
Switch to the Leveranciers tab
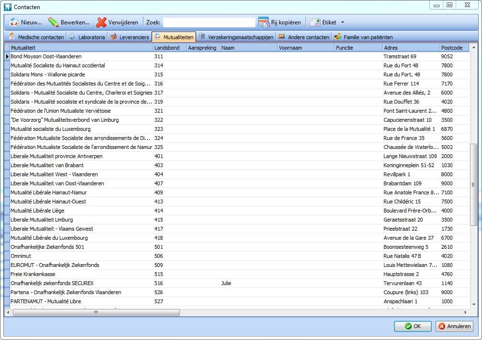coord(130,37)
